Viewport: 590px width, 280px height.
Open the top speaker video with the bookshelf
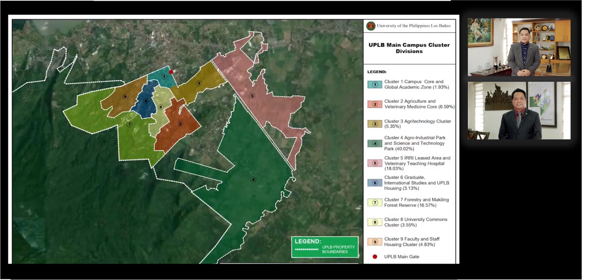pos(519,47)
